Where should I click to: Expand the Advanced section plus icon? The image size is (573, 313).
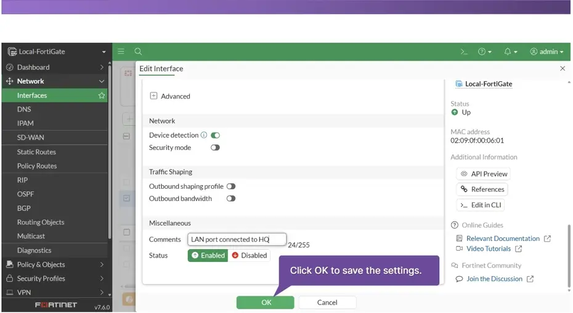click(x=153, y=96)
